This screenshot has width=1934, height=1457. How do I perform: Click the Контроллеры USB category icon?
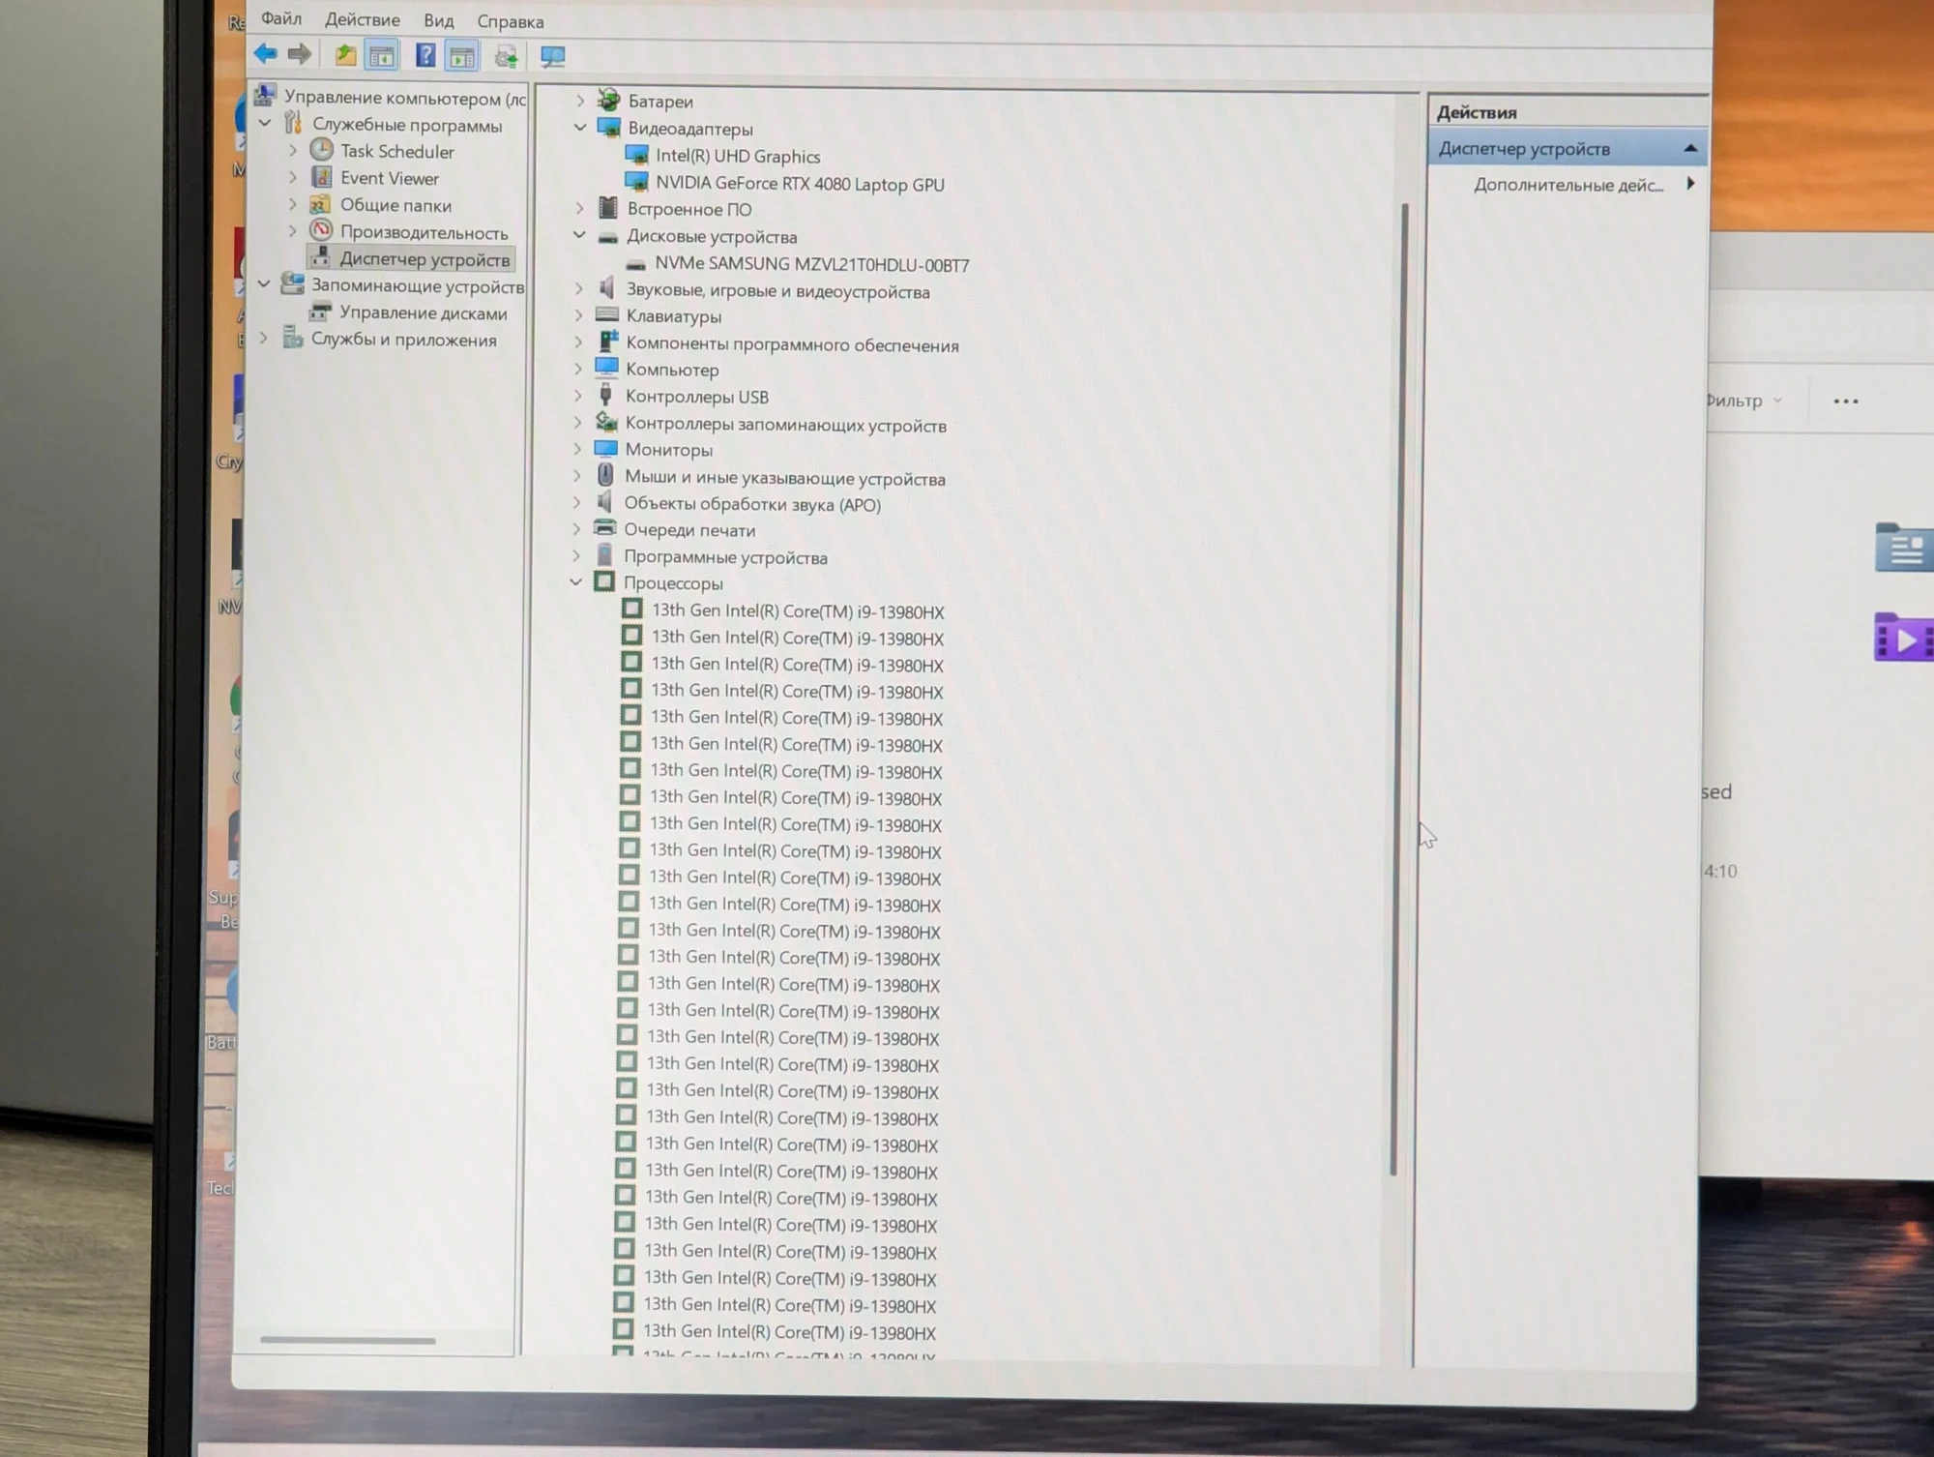coord(605,395)
